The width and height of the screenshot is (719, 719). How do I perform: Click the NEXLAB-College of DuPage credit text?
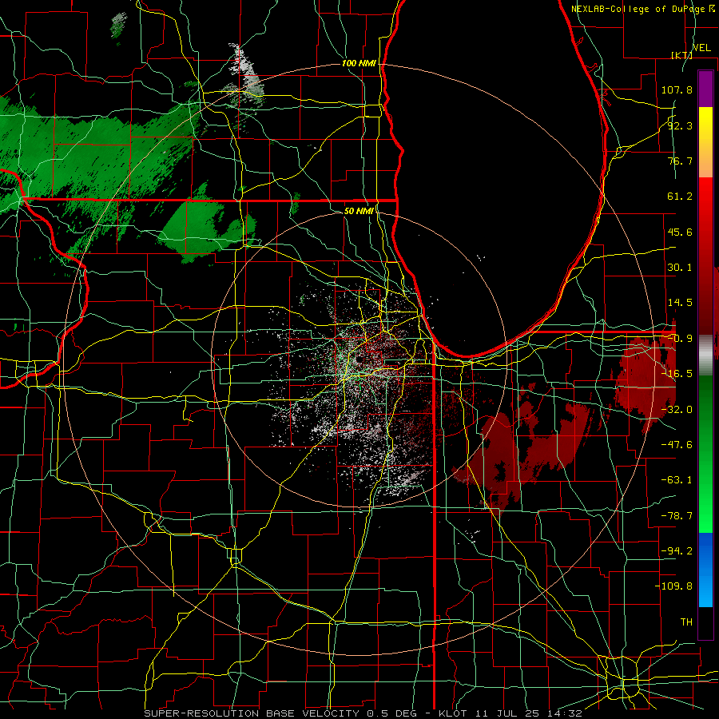click(x=643, y=9)
